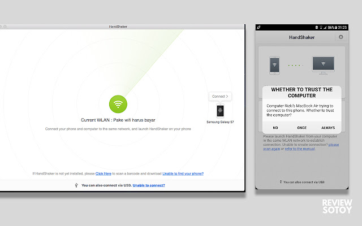Tap the 'WHETHER TO TRUST THE COMPUTER' heading
The width and height of the screenshot is (362, 226).
coord(301,93)
